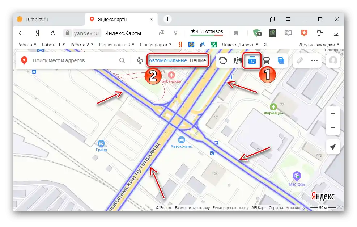
Task: Open the Редактировать карту link
Action: 231,207
